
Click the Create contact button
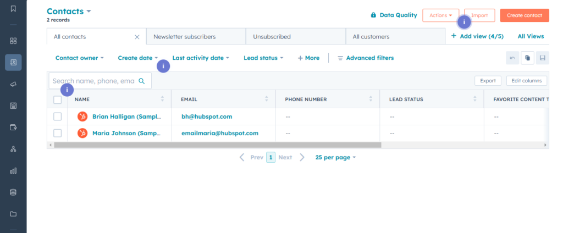[x=525, y=15]
